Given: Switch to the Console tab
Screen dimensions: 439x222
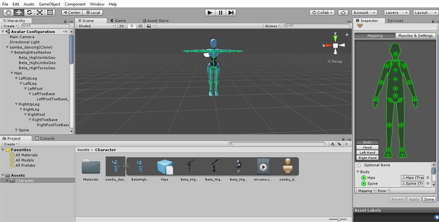Looking at the screenshot, I should tap(45, 138).
